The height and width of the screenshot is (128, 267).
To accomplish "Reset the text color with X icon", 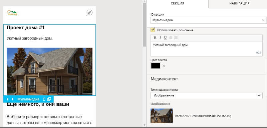I will [x=164, y=66].
